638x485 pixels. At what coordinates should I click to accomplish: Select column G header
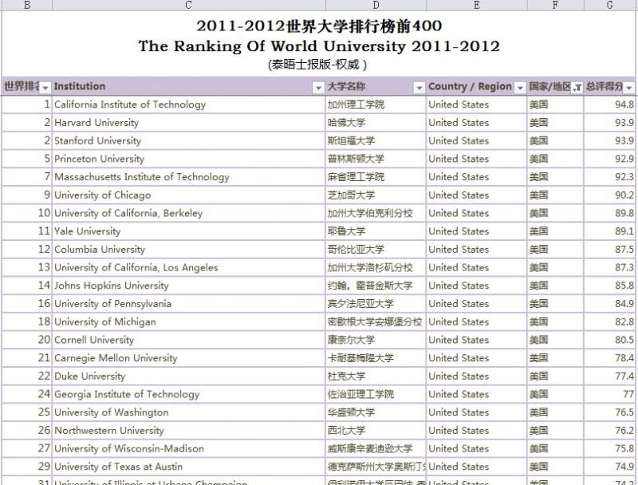[x=610, y=5]
